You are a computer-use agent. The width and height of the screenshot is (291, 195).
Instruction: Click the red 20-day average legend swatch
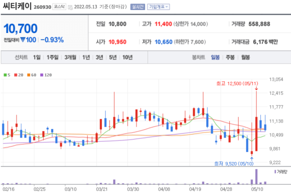pos(16,75)
